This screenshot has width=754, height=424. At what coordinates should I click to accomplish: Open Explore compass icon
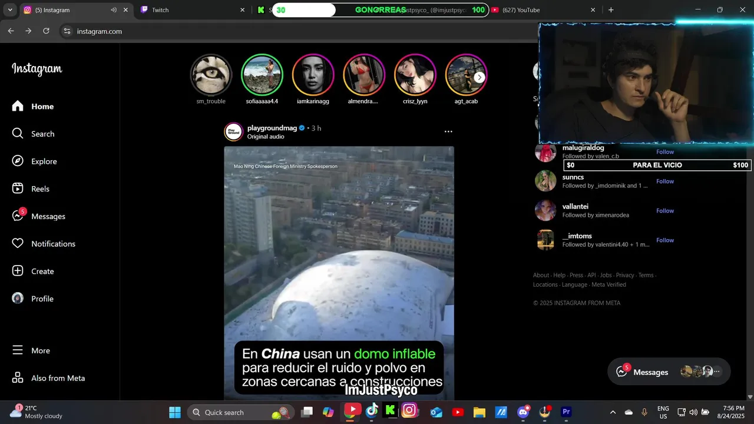coord(18,161)
